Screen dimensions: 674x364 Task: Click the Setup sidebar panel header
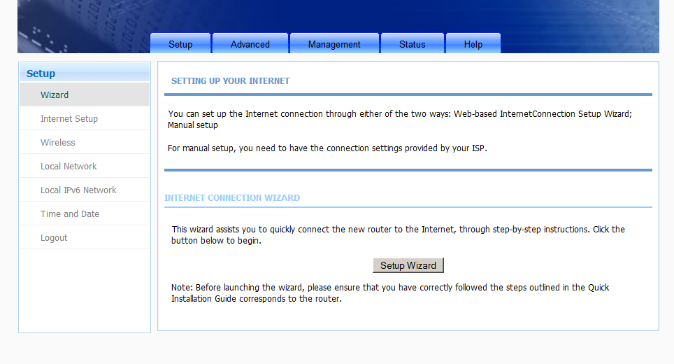[84, 73]
